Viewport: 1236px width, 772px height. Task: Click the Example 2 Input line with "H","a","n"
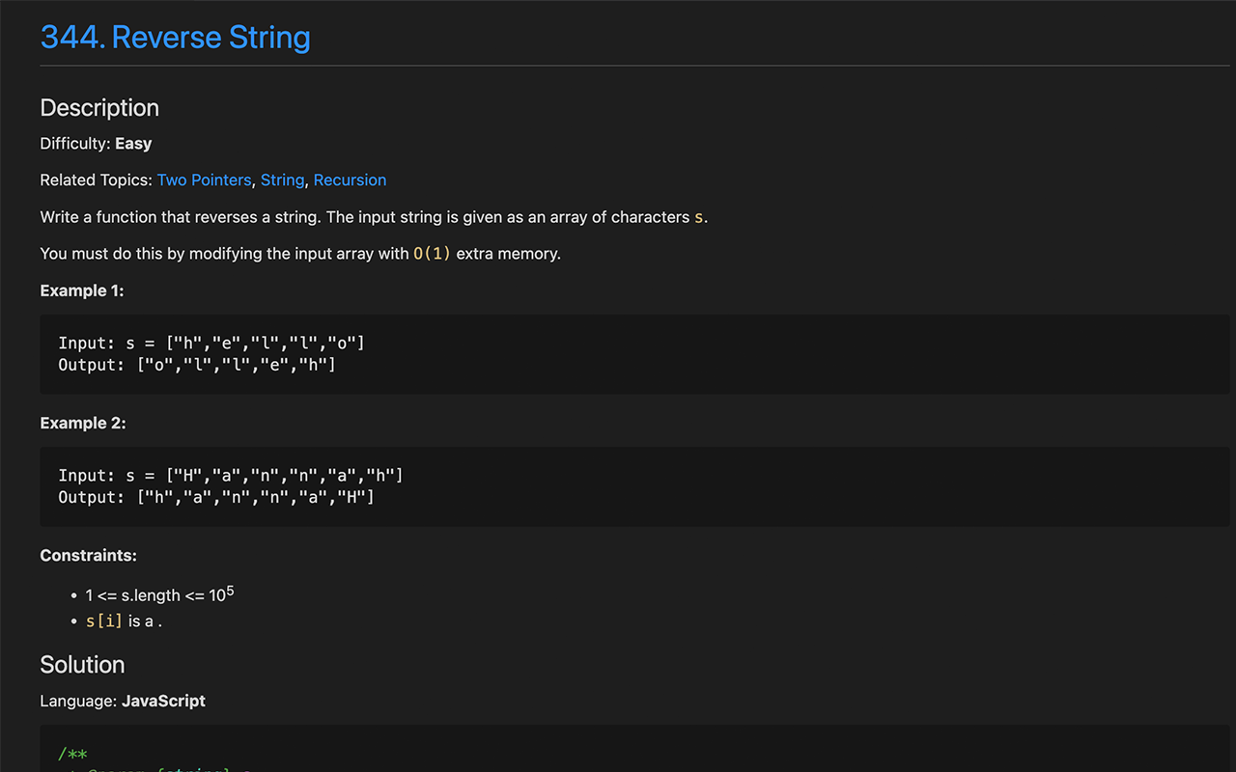point(231,476)
